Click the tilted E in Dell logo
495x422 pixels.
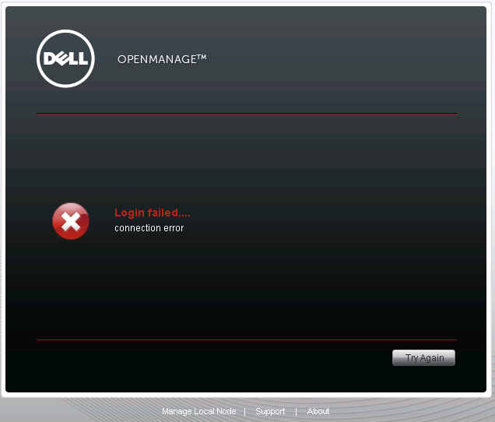tap(62, 59)
